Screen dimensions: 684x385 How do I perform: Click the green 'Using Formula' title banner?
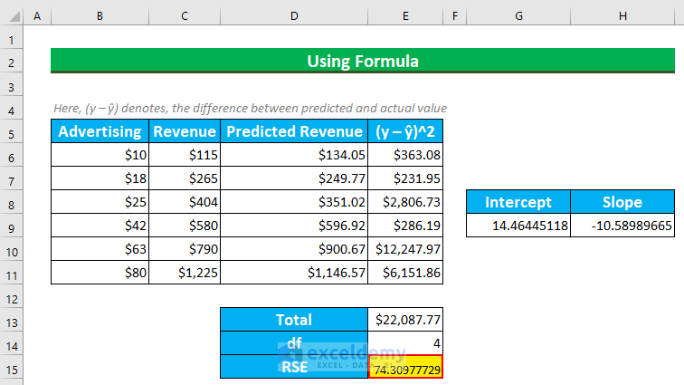point(363,62)
